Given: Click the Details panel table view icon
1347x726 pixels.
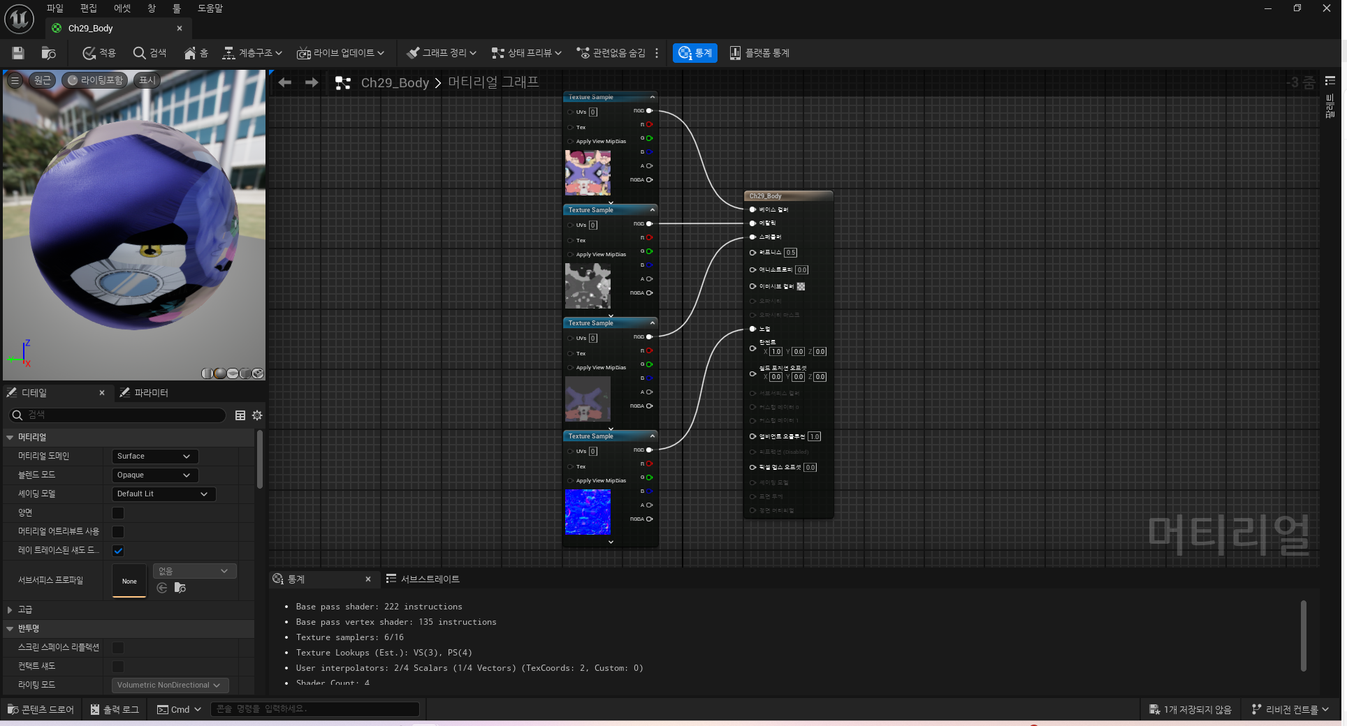Looking at the screenshot, I should click(x=240, y=415).
